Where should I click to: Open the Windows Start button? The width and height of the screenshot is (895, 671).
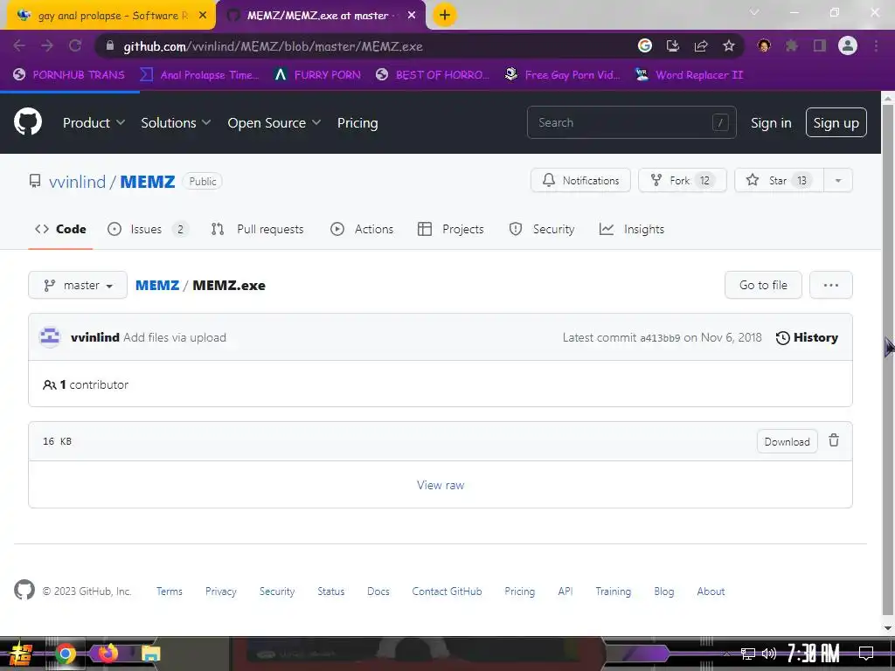pyautogui.click(x=20, y=654)
